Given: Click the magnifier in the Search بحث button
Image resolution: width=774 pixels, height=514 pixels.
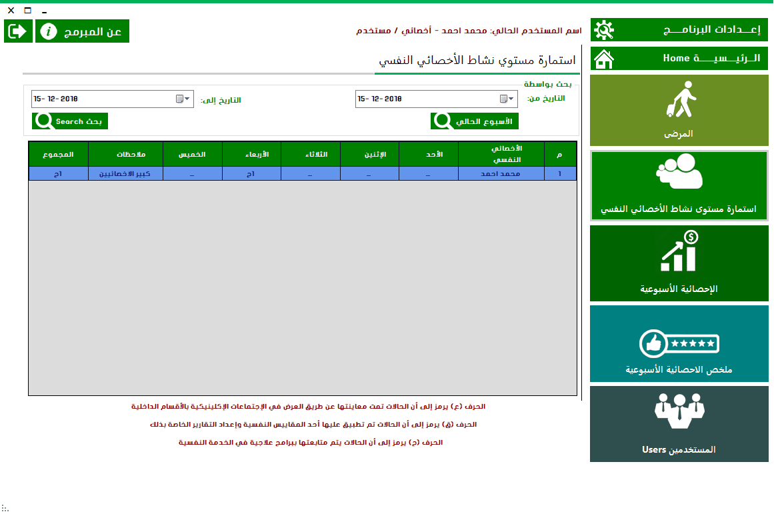Looking at the screenshot, I should pos(43,121).
